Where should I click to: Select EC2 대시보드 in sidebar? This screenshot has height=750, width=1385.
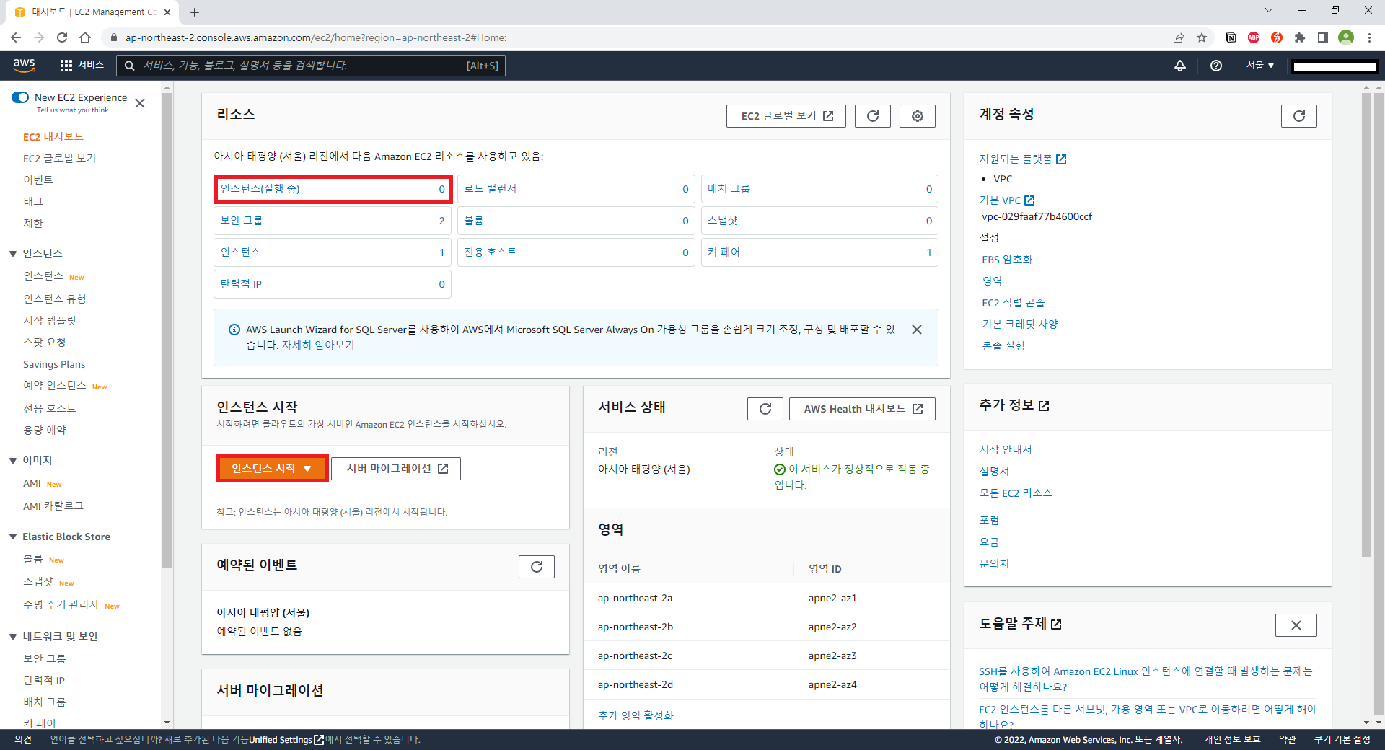53,136
